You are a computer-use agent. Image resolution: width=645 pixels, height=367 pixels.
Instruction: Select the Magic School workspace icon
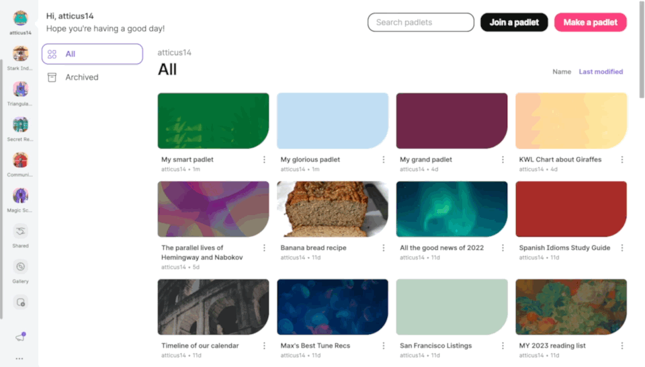pyautogui.click(x=20, y=196)
